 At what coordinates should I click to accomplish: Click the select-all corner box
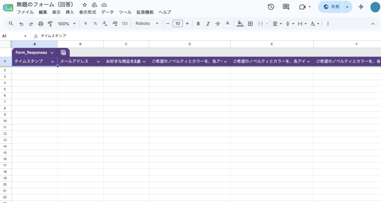pos(6,44)
